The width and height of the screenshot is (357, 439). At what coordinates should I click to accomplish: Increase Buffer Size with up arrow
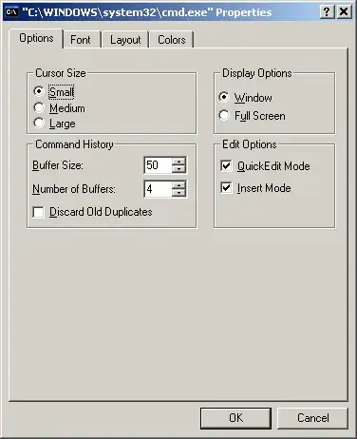tap(178, 161)
